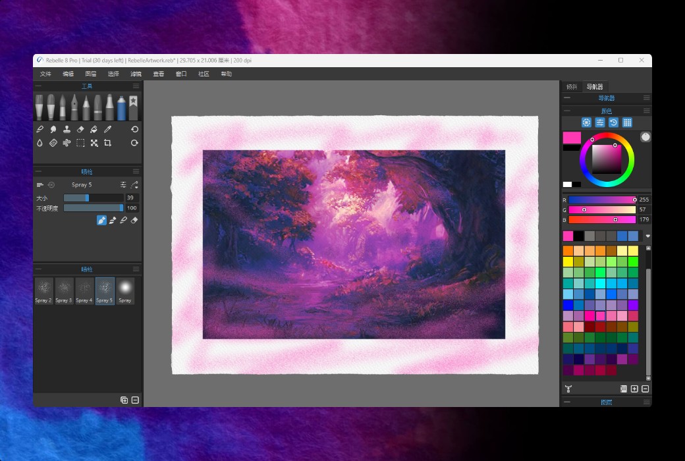Toggle Erase mode in spray properties

pyautogui.click(x=134, y=220)
